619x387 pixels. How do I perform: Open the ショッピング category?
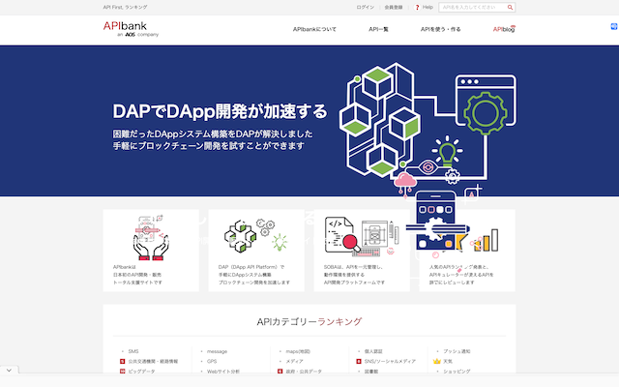(x=457, y=372)
